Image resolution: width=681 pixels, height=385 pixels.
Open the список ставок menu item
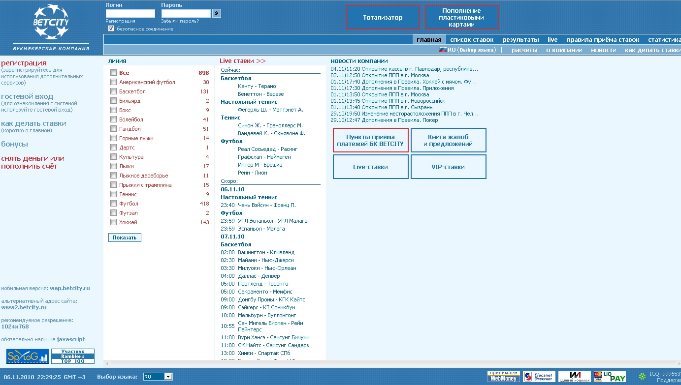[471, 40]
